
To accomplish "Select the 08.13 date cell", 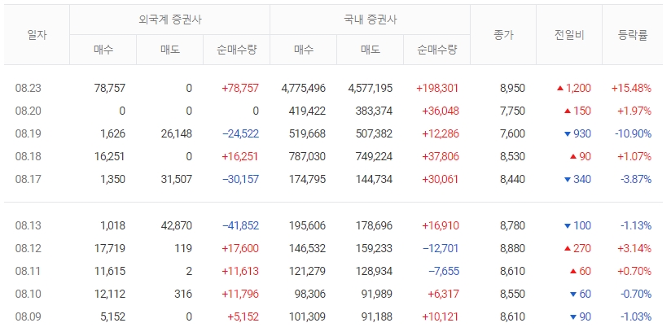I will 29,225.
